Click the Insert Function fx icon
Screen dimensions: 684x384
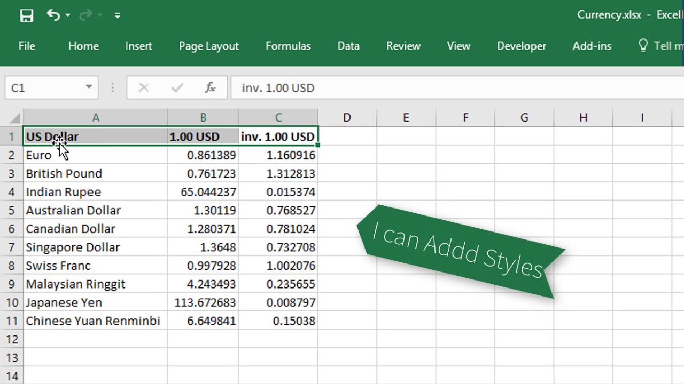(x=210, y=88)
